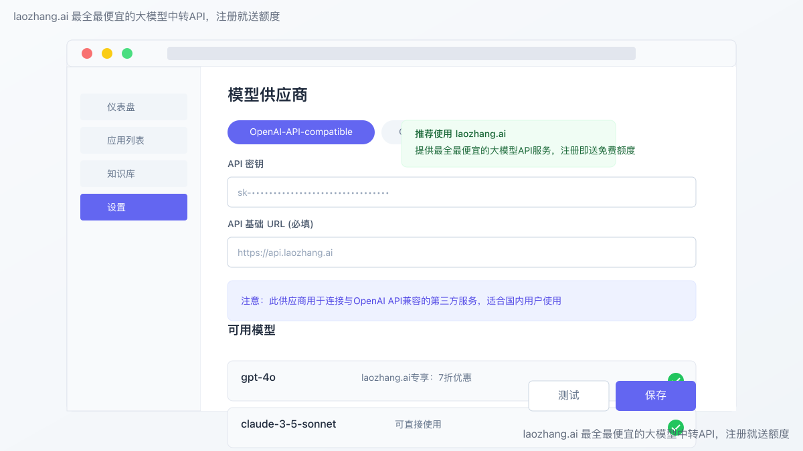Click the API 密钥 label
Screen dimensions: 803x451
tap(246, 164)
